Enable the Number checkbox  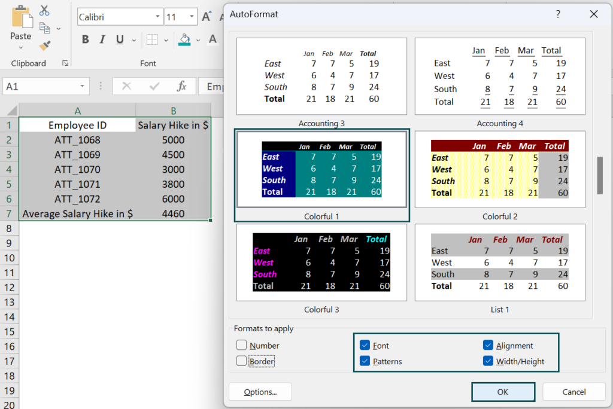242,345
